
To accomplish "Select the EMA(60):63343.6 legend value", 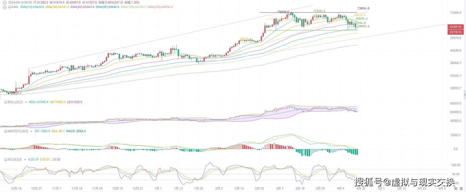I will (x=82, y=7).
